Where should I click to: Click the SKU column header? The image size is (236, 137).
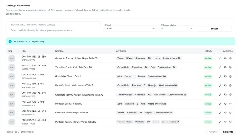(24, 51)
